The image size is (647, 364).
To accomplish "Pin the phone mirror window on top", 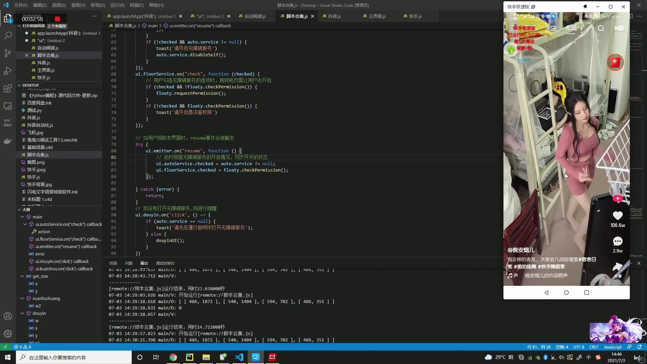I will tap(585, 7).
